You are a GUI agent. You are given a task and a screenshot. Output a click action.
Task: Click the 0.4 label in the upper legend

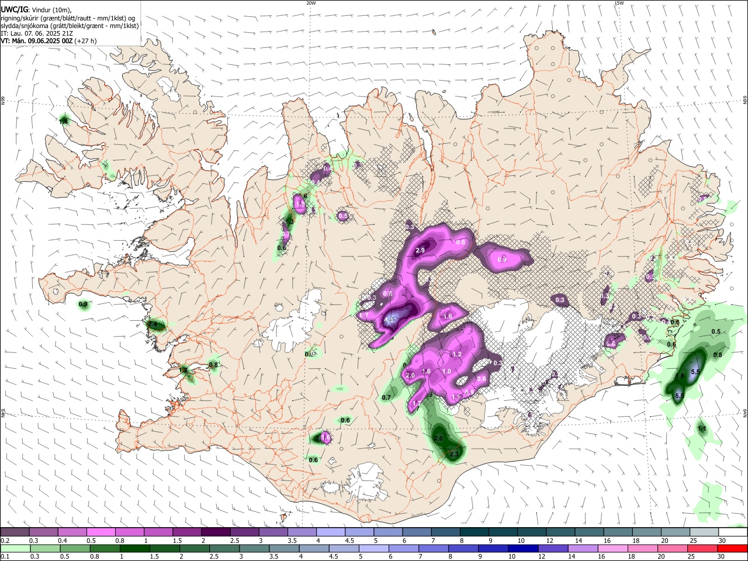[x=63, y=541]
